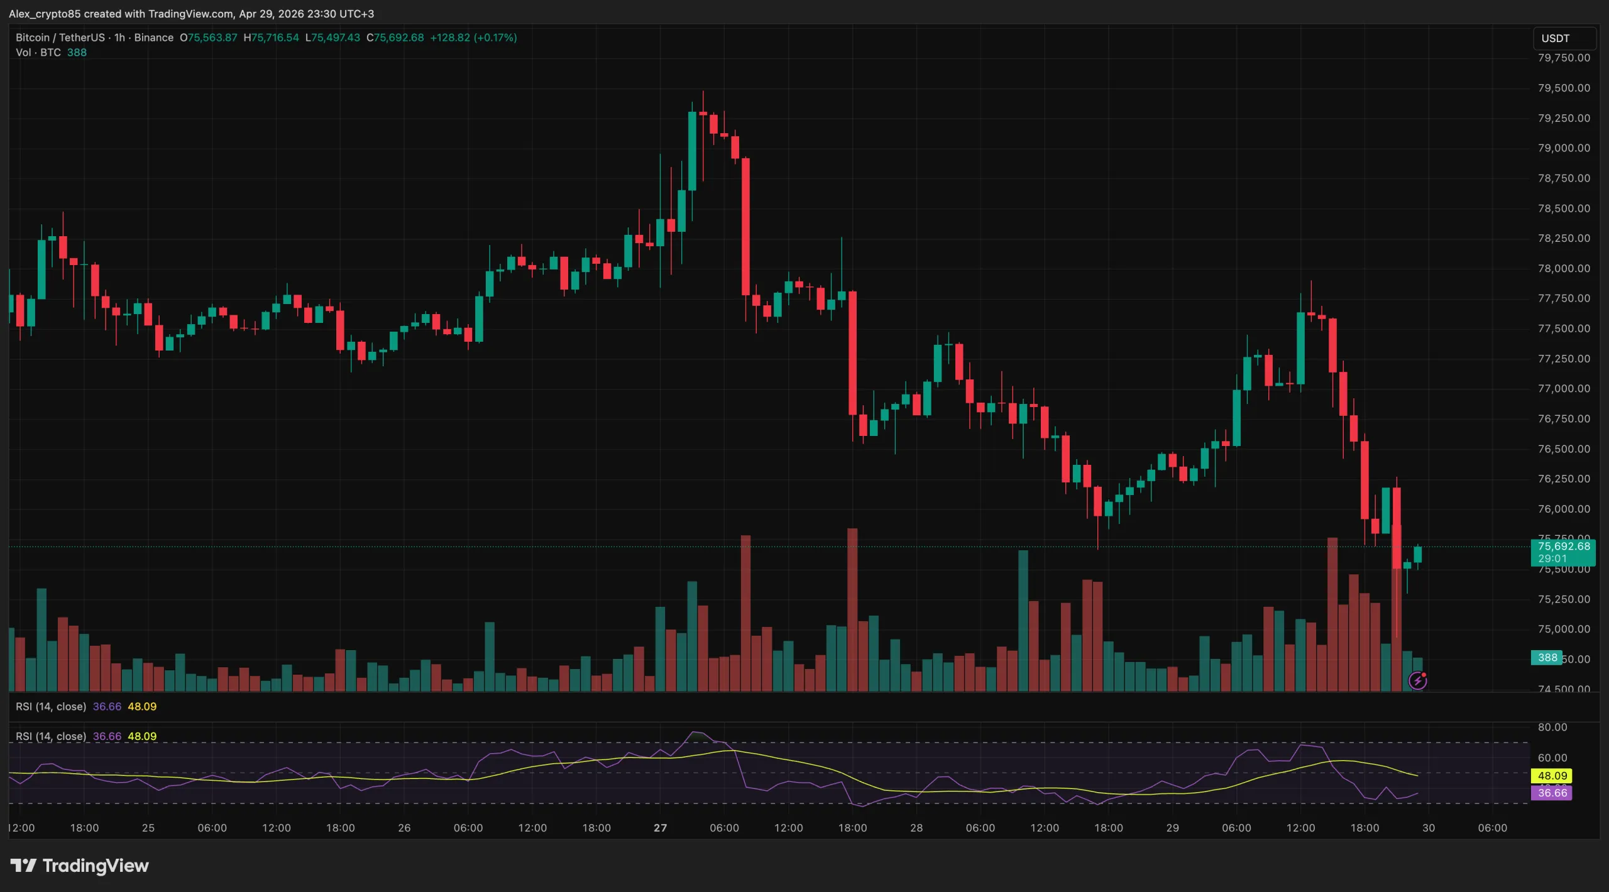
Task: Select the Vol · BTC indicator legend
Action: 38,53
